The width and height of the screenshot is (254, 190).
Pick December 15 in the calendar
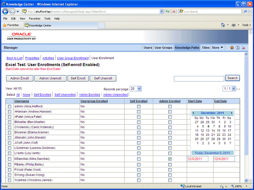219,131
